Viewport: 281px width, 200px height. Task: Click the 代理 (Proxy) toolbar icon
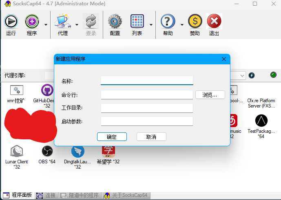pyautogui.click(x=63, y=22)
